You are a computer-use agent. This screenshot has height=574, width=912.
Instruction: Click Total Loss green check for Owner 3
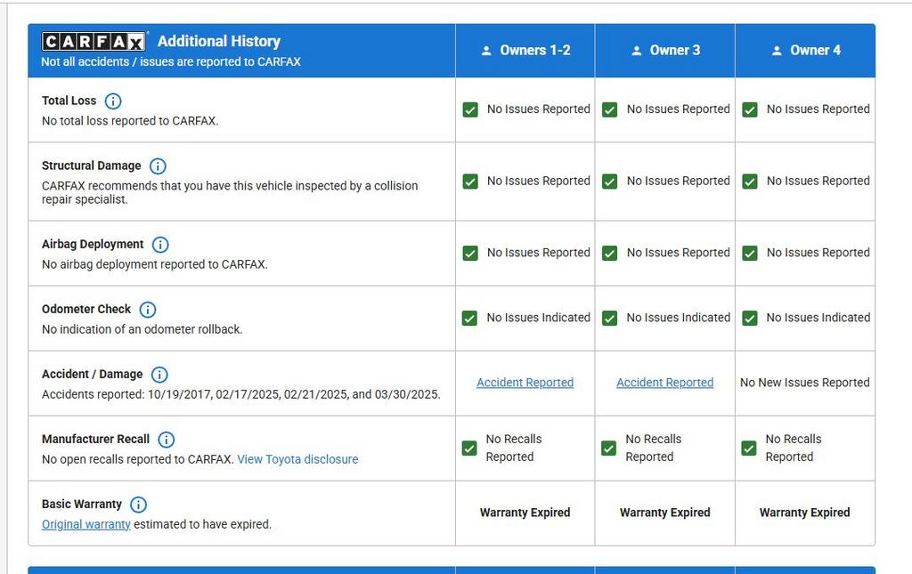point(609,109)
